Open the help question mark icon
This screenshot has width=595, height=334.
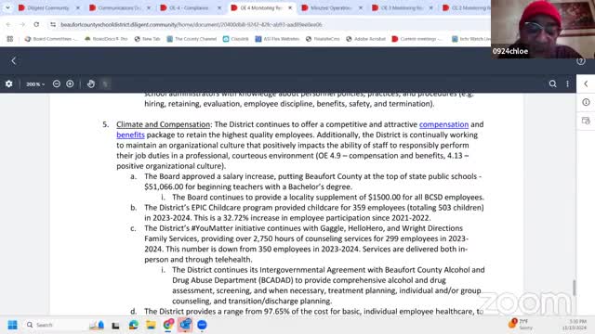point(580,61)
